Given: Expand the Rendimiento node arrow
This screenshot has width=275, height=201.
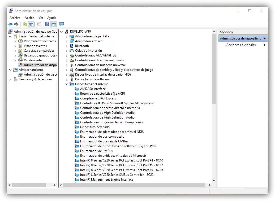Looking at the screenshot, I should coord(15,60).
